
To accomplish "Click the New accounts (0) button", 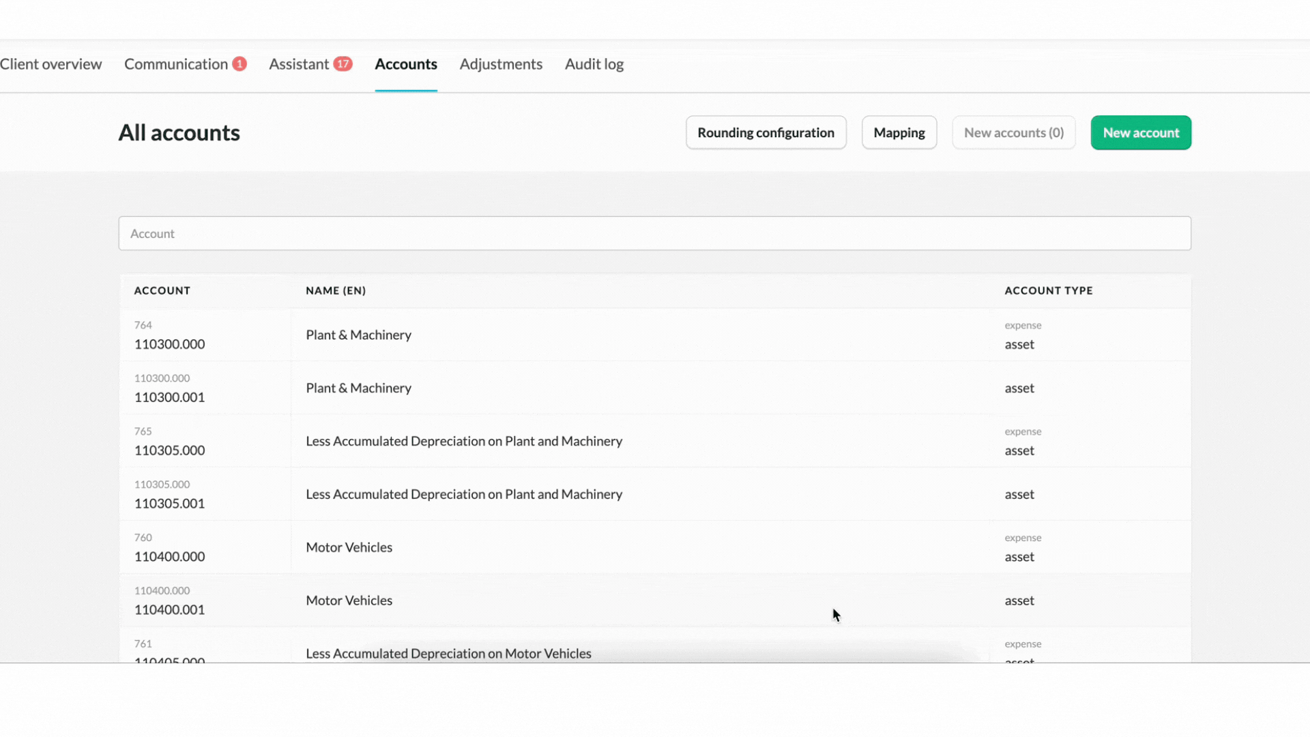I will tap(1013, 132).
